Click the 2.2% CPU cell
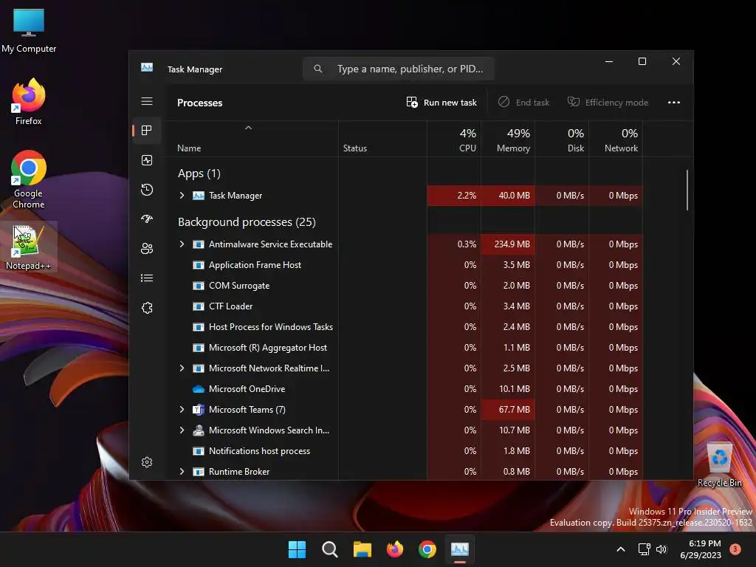 click(454, 195)
